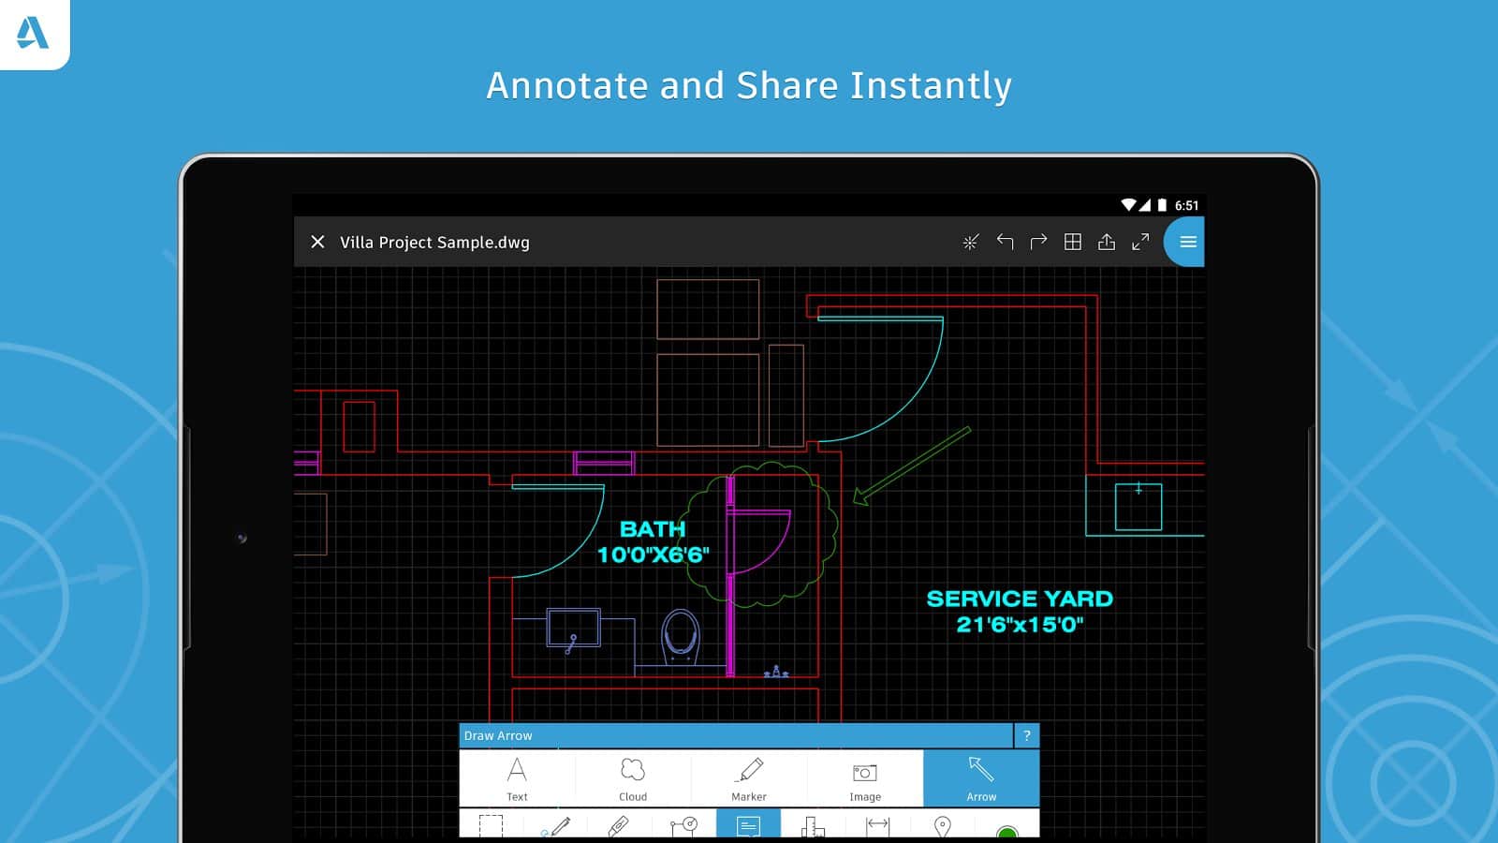Close the Villa Project Sample.dwg drawing
Screen dimensions: 1498x843
tap(317, 242)
